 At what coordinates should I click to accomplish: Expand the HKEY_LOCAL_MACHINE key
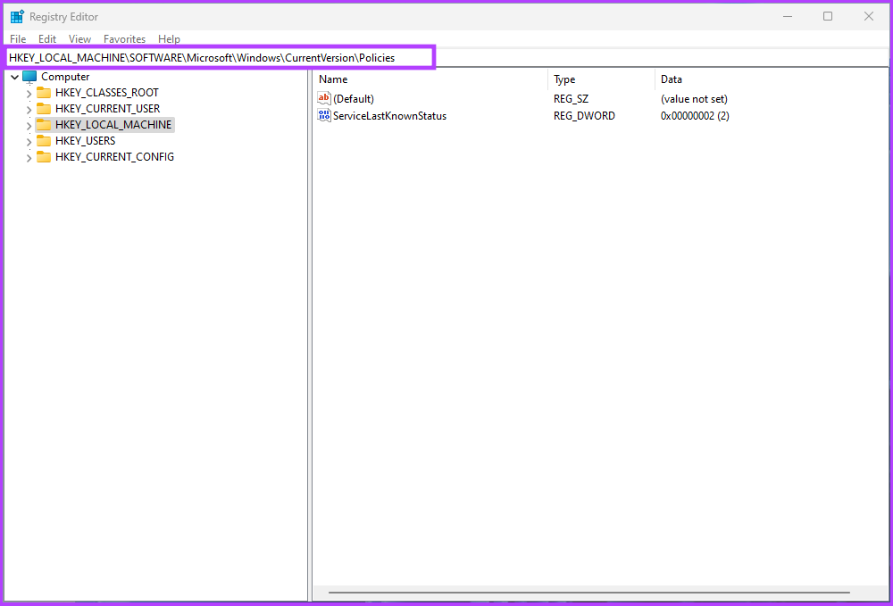[x=29, y=125]
